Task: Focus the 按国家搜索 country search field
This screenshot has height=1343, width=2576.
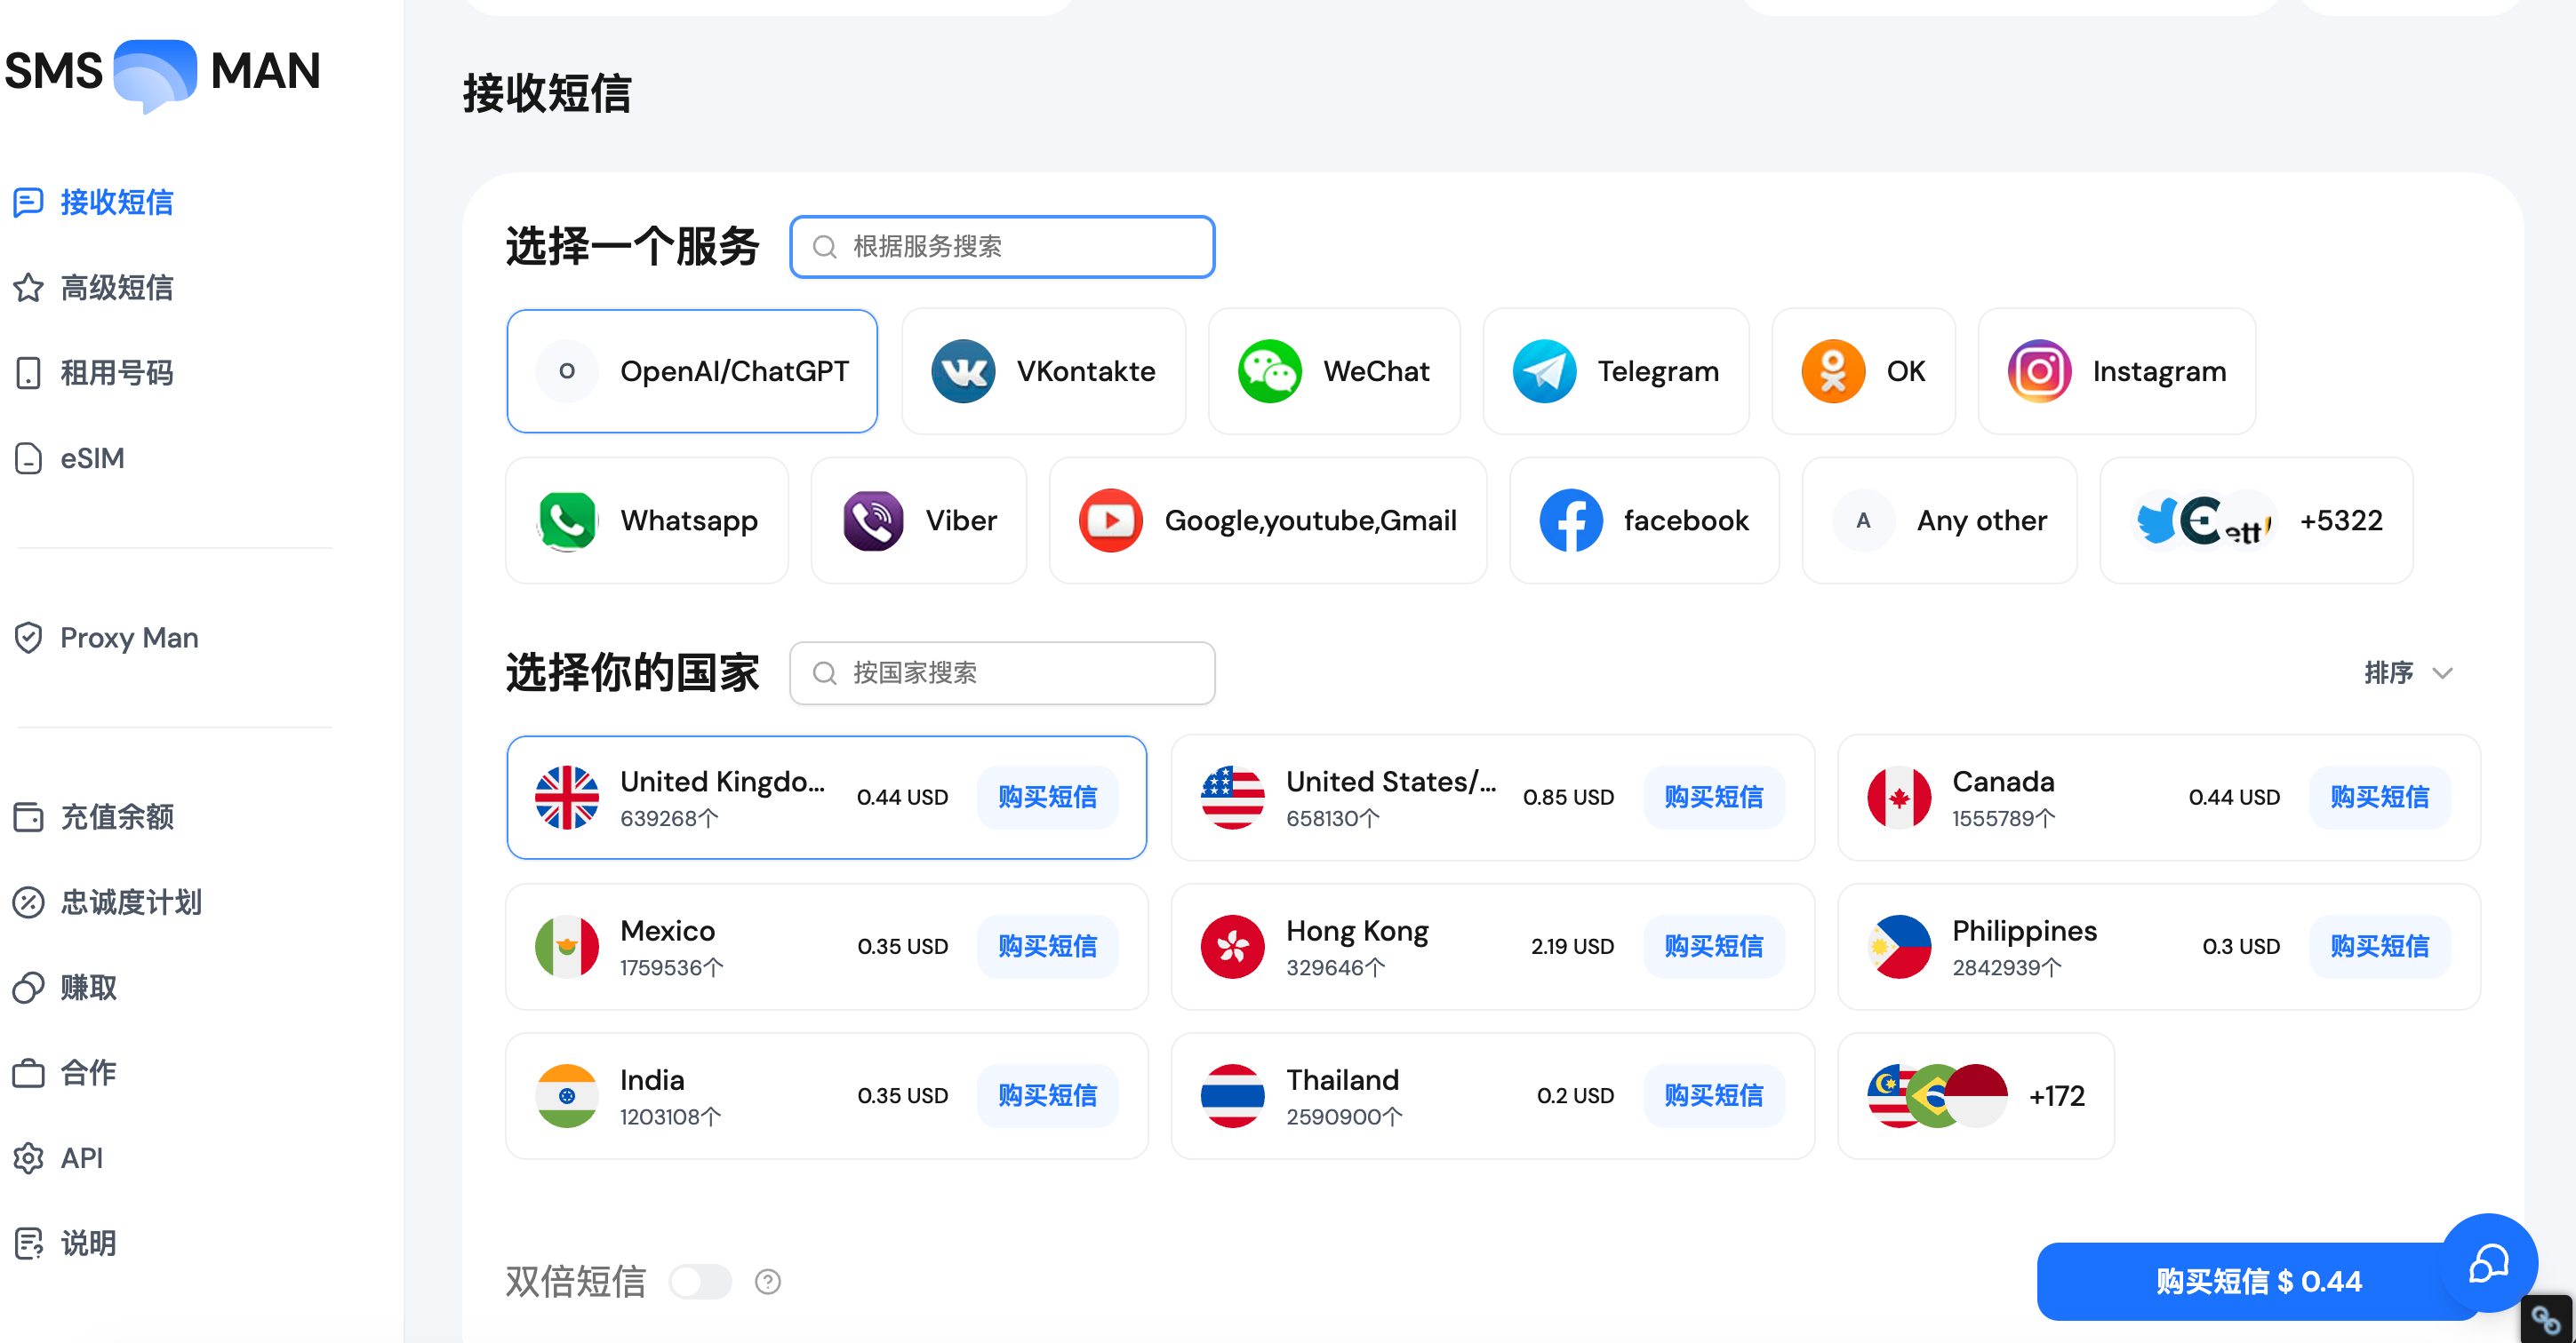Action: click(1002, 672)
